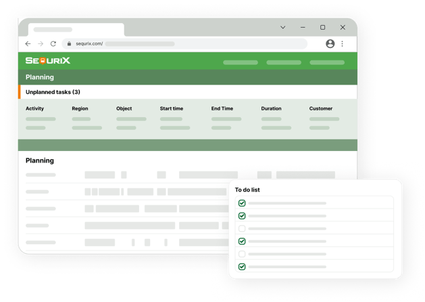Sort by the Object column header
The image size is (425, 302).
(124, 108)
